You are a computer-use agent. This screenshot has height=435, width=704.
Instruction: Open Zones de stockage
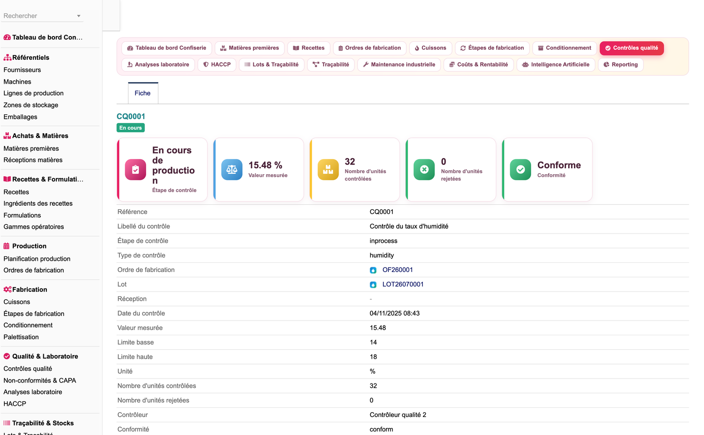[31, 105]
